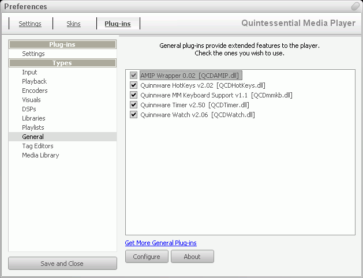Switch to the Settings tab
Screen dimensions: 363x278
click(30, 24)
